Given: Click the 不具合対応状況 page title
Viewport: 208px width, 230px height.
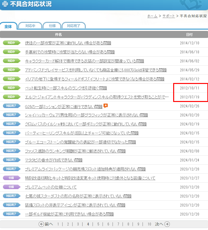Looking at the screenshot, I should pyautogui.click(x=31, y=4).
